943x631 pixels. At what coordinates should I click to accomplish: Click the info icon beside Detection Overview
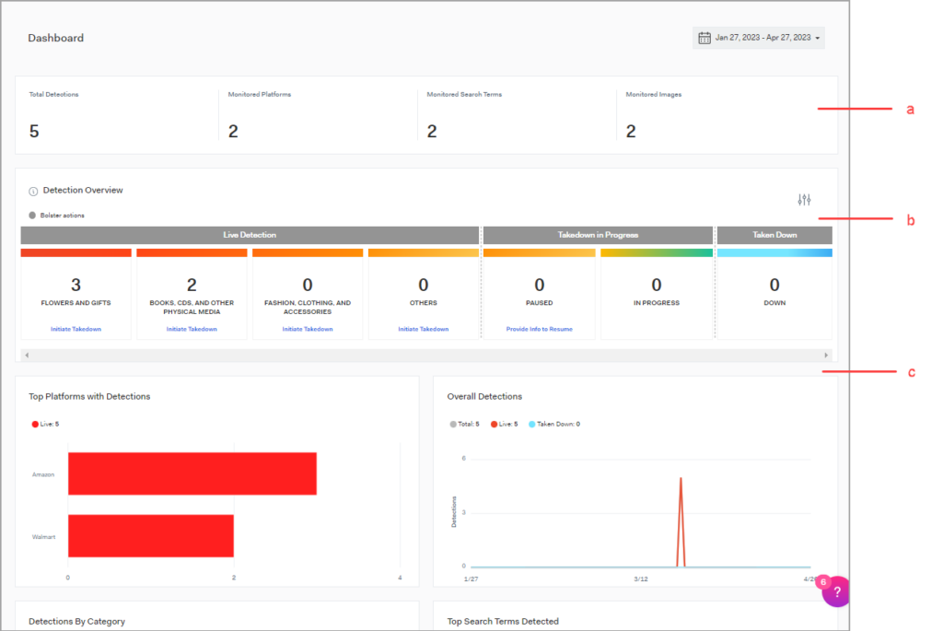coord(33,192)
